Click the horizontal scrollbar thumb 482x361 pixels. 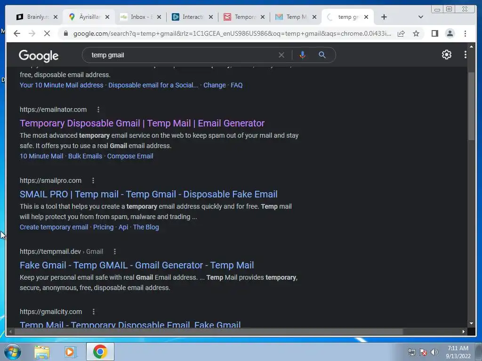209,331
